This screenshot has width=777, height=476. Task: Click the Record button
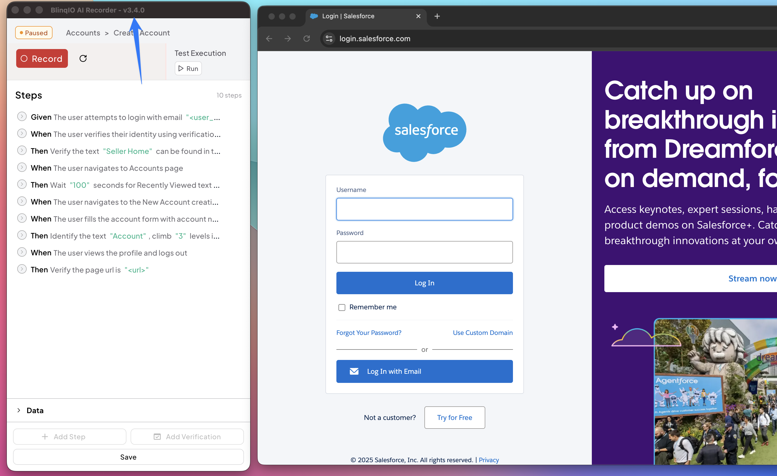coord(42,59)
